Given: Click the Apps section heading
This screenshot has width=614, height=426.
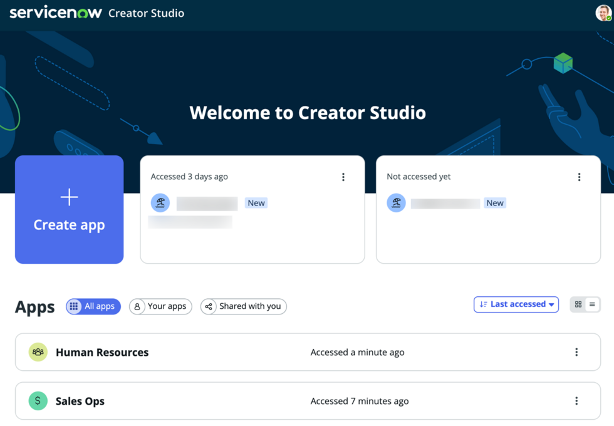Looking at the screenshot, I should (x=35, y=308).
